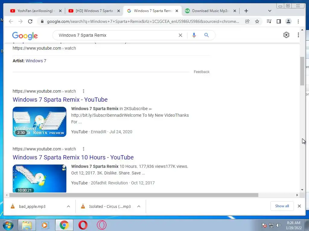
Task: Start a voice search with the microphone
Action: coord(194,35)
